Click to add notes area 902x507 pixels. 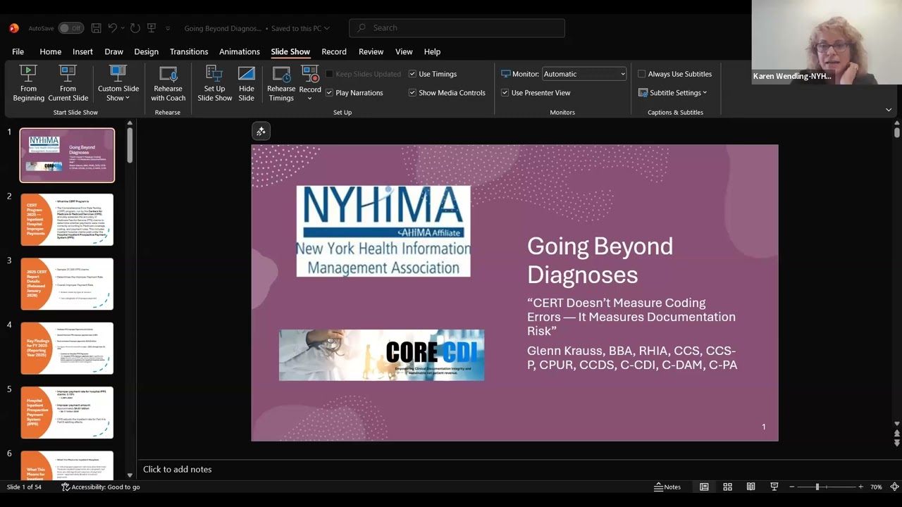click(x=177, y=469)
